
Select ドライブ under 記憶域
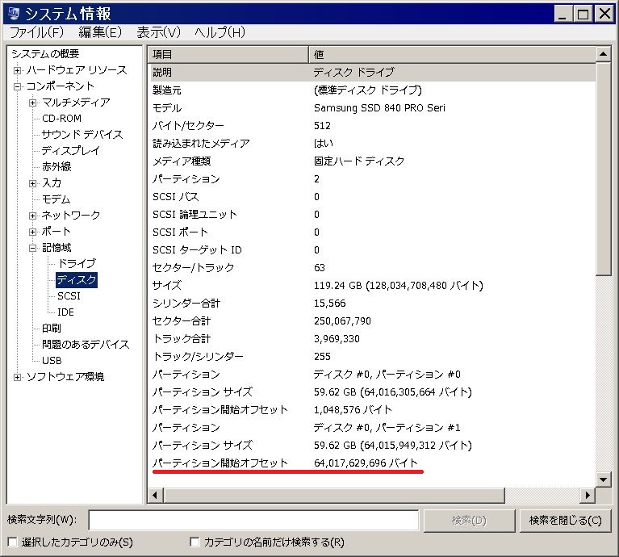(77, 264)
